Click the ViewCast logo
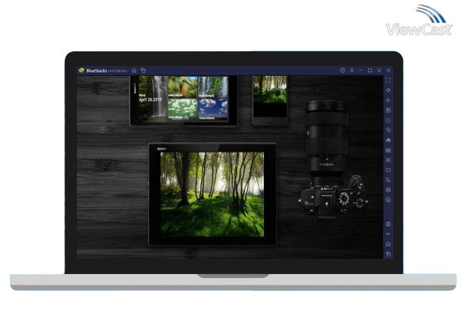The image size is (462, 317). [x=419, y=21]
